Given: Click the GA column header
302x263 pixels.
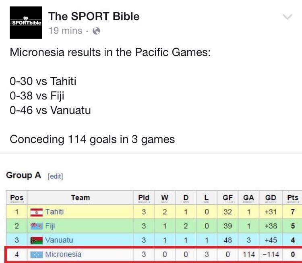Looking at the screenshot, I should 248,198.
